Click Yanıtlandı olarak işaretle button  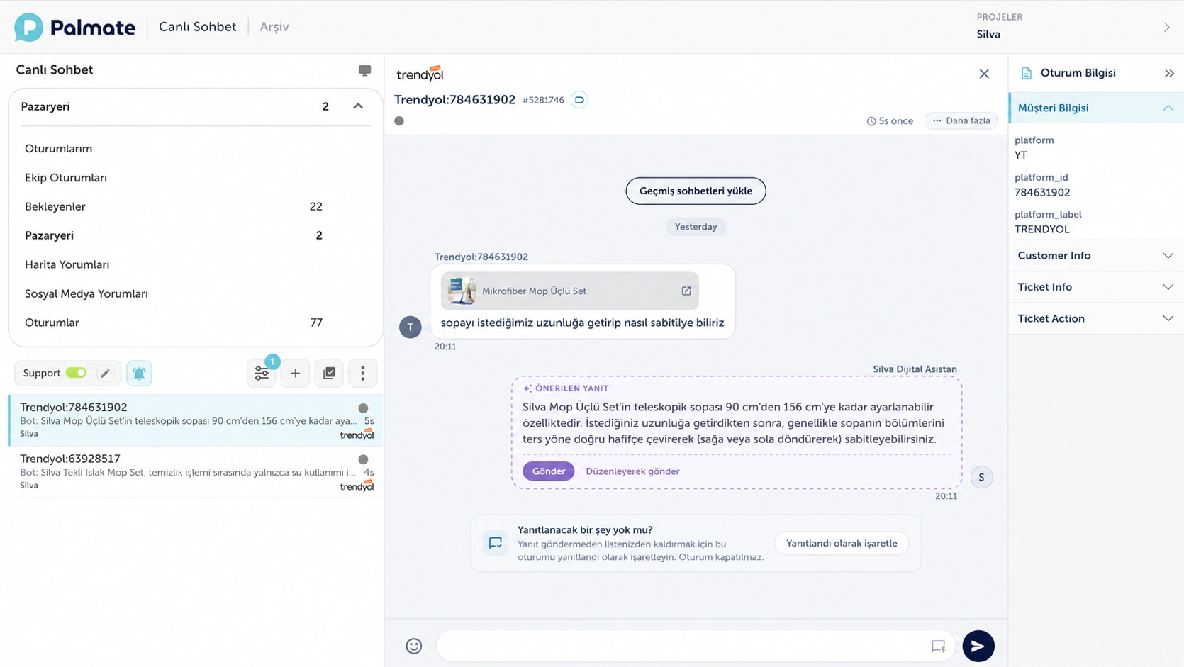(842, 543)
